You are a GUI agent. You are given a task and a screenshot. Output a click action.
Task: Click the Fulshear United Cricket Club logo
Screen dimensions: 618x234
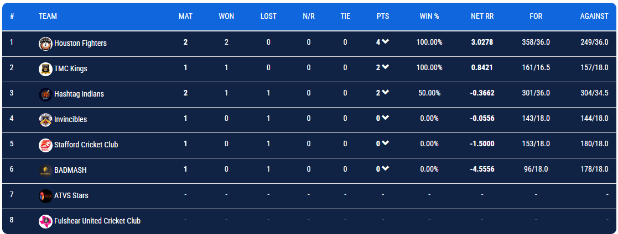[45, 221]
